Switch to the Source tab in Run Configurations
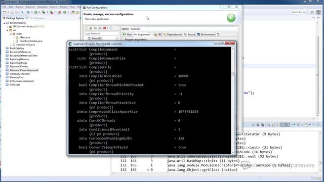324x182 pixels. point(189,34)
